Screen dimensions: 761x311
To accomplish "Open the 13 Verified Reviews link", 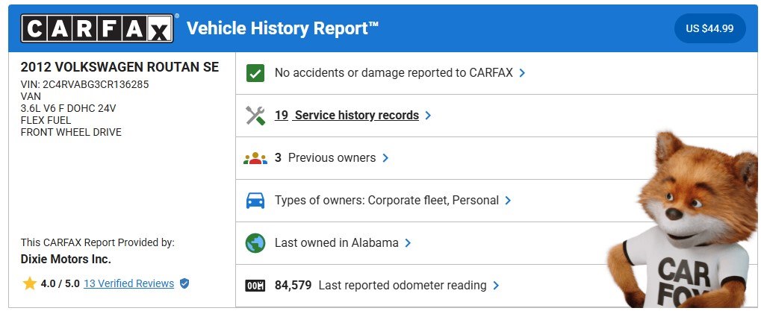I will coord(128,283).
